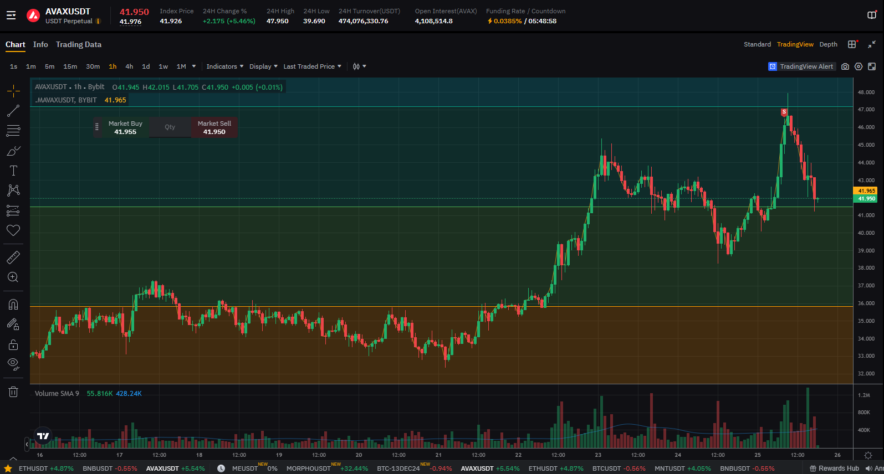The image size is (884, 474).
Task: Select the Text annotation tool
Action: point(13,171)
